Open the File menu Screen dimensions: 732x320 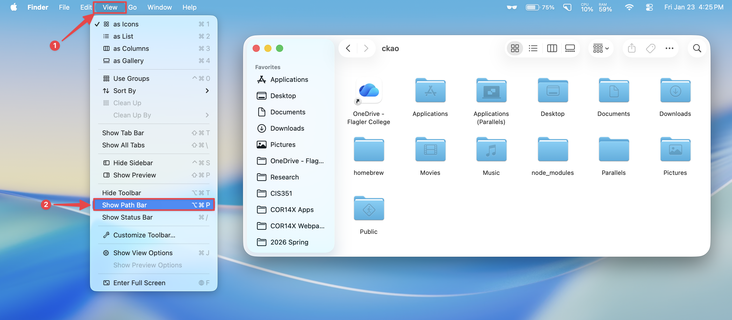pyautogui.click(x=64, y=7)
